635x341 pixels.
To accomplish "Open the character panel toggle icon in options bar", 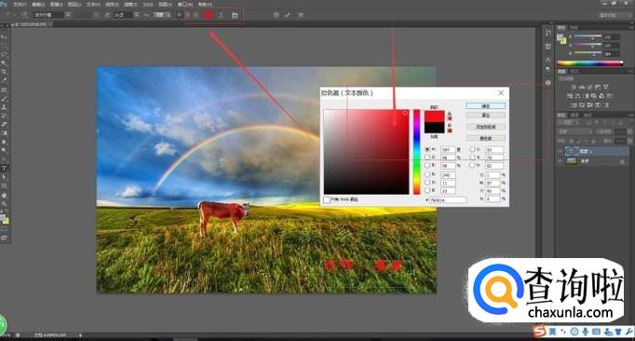I will click(x=235, y=15).
